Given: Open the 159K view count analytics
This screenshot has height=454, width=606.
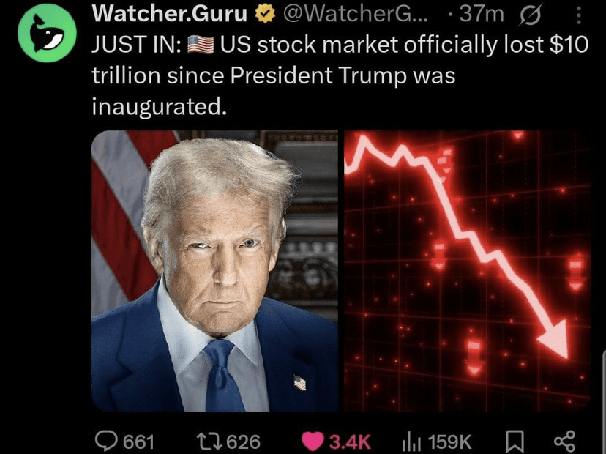Looking at the screenshot, I should click(449, 442).
